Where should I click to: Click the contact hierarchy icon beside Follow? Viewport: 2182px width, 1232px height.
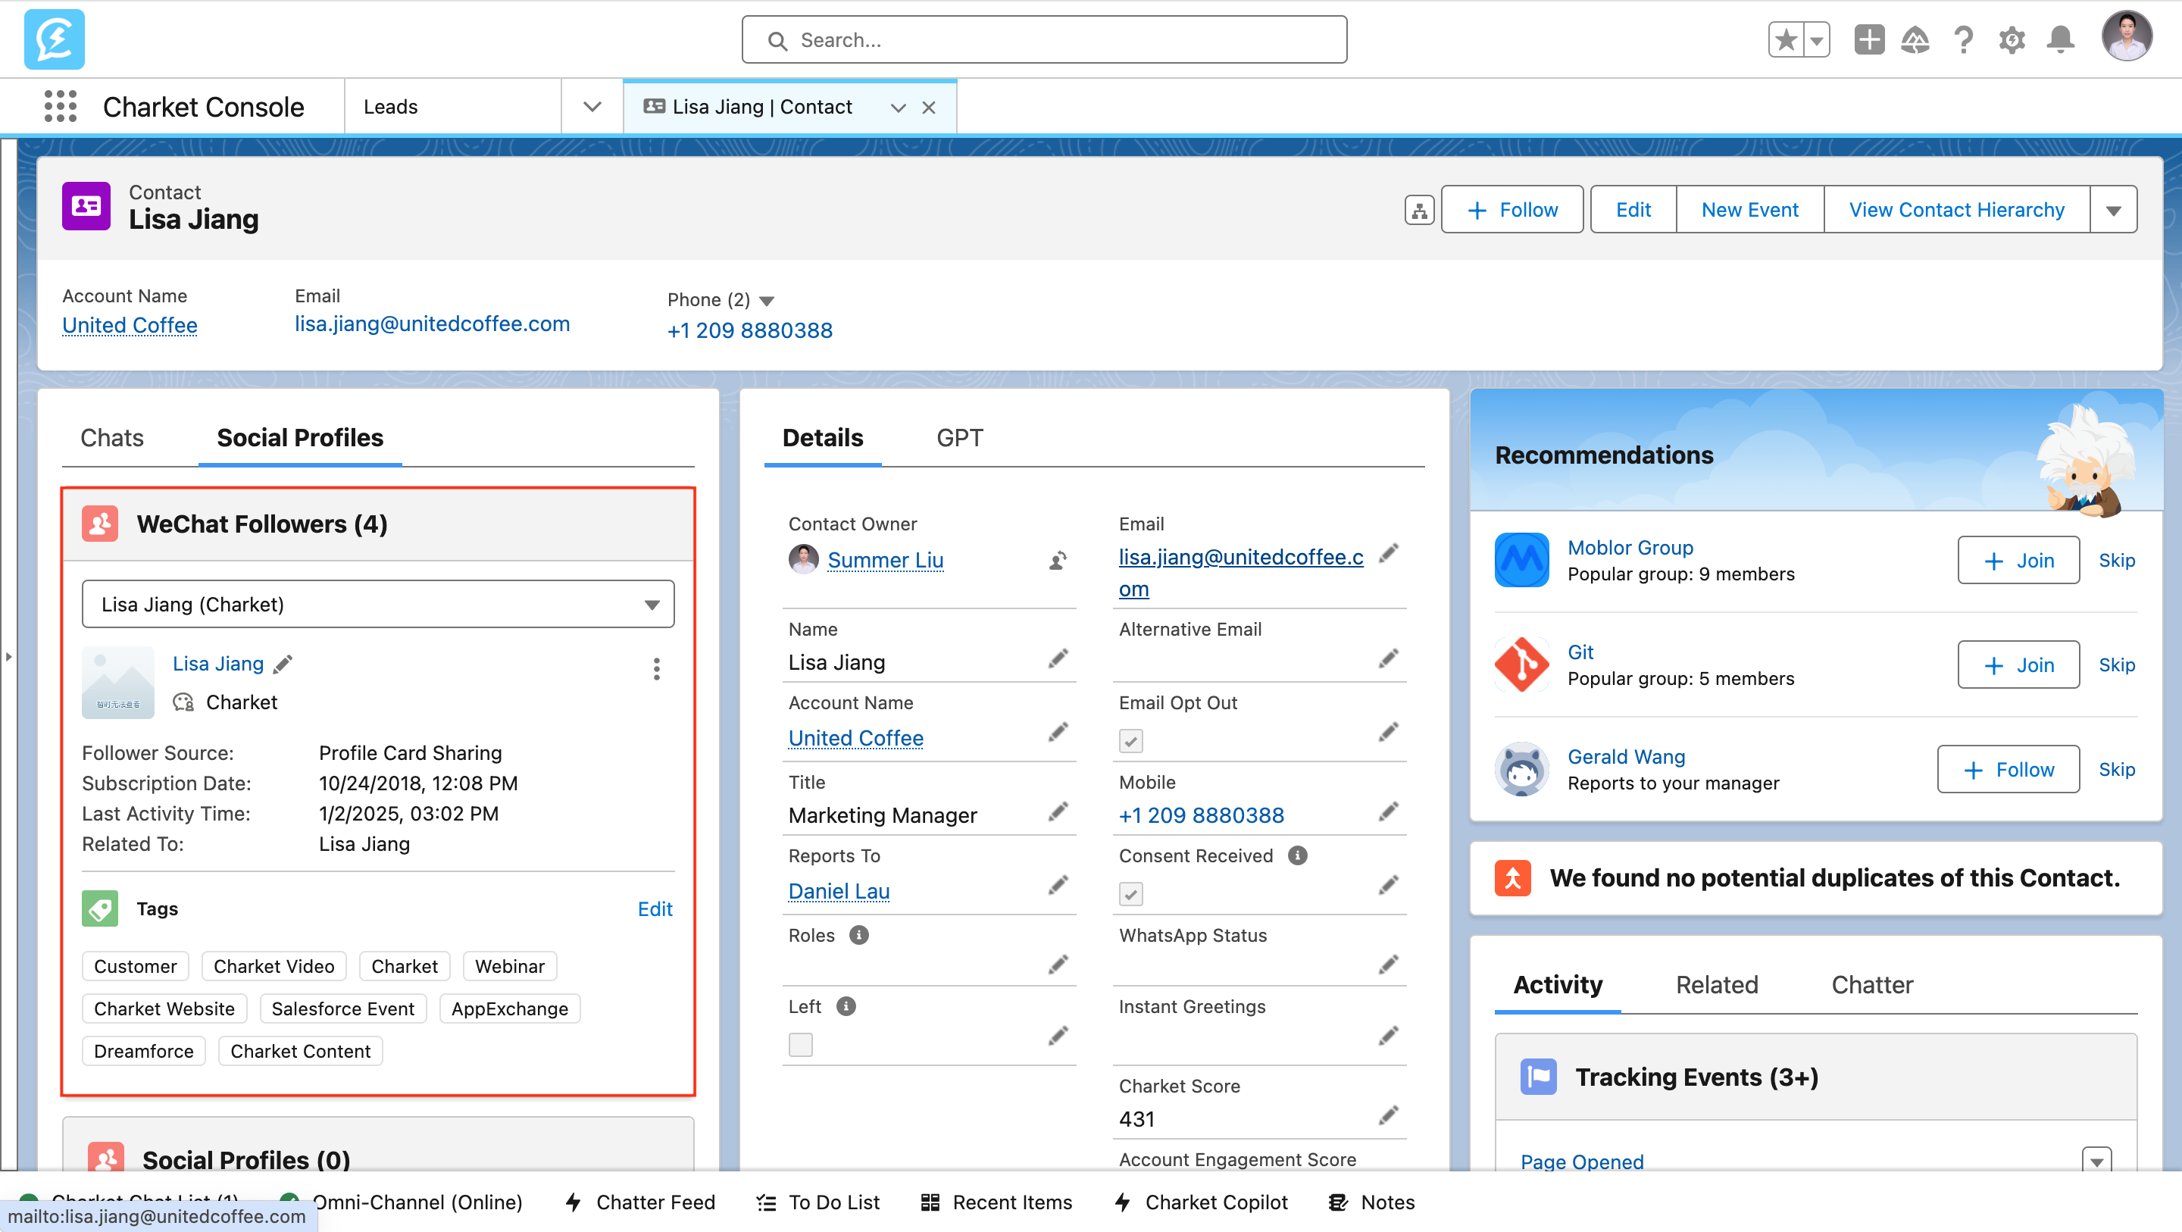pyautogui.click(x=1420, y=209)
